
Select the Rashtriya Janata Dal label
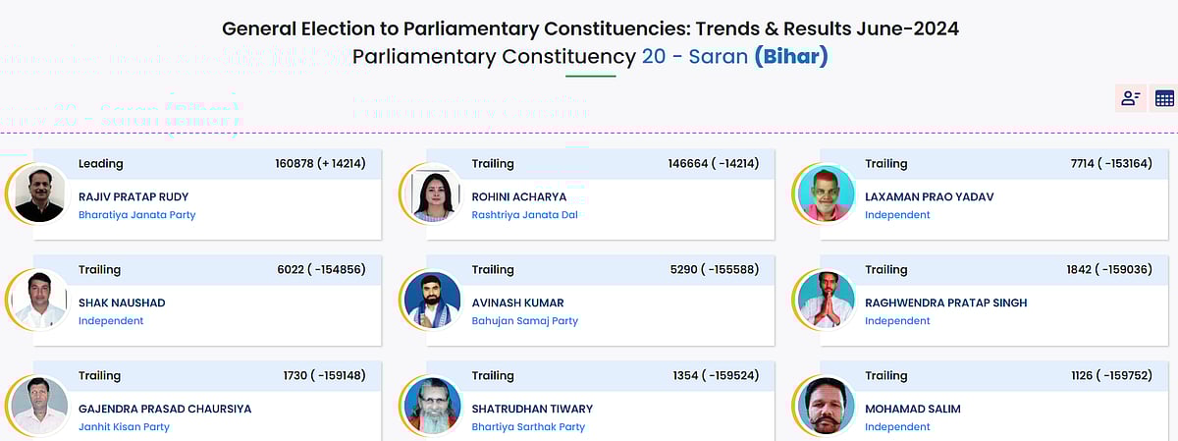(x=524, y=215)
